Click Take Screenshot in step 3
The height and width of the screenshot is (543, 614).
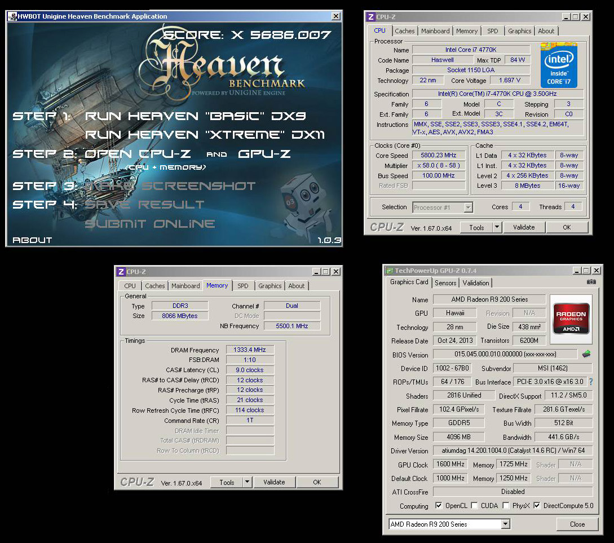(170, 186)
